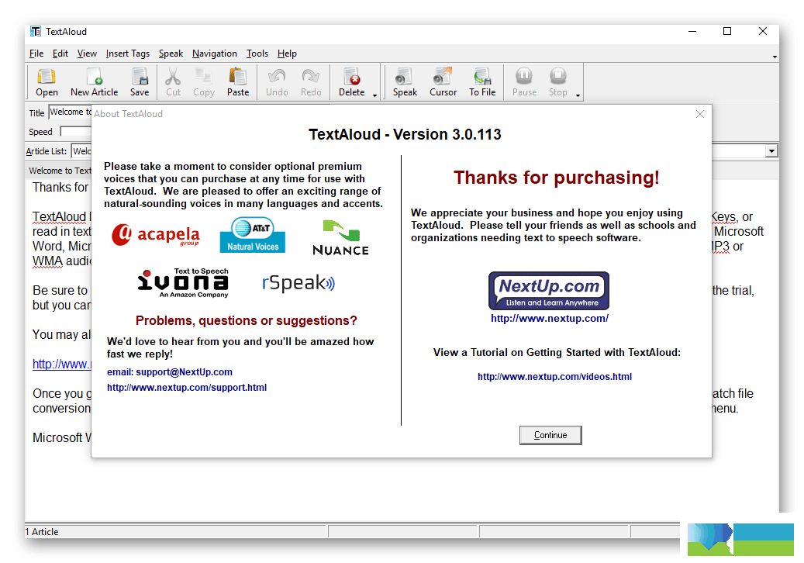
Task: Click 'Problems, questions or suggestions?' text
Action: tap(246, 320)
